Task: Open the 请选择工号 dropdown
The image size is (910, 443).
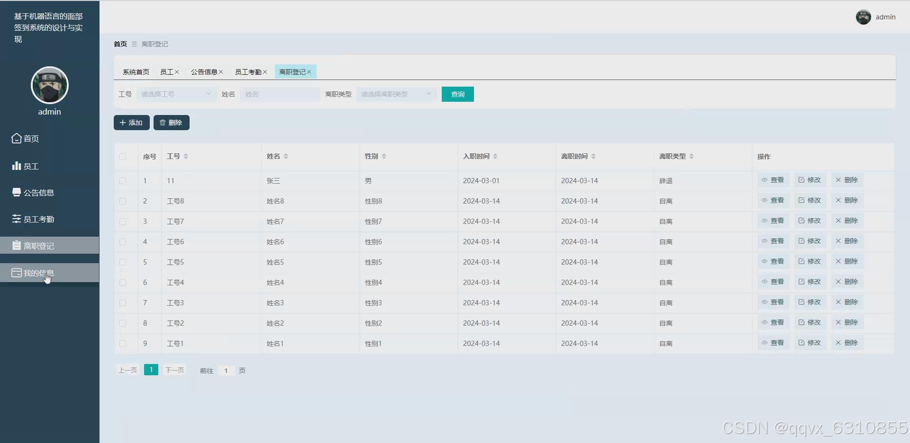Action: (x=176, y=94)
